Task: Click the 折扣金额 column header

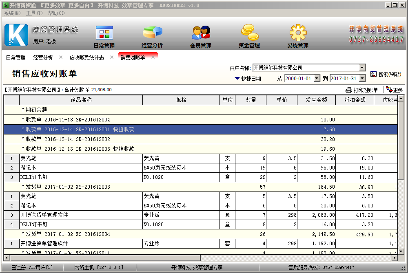Action: click(x=355, y=100)
